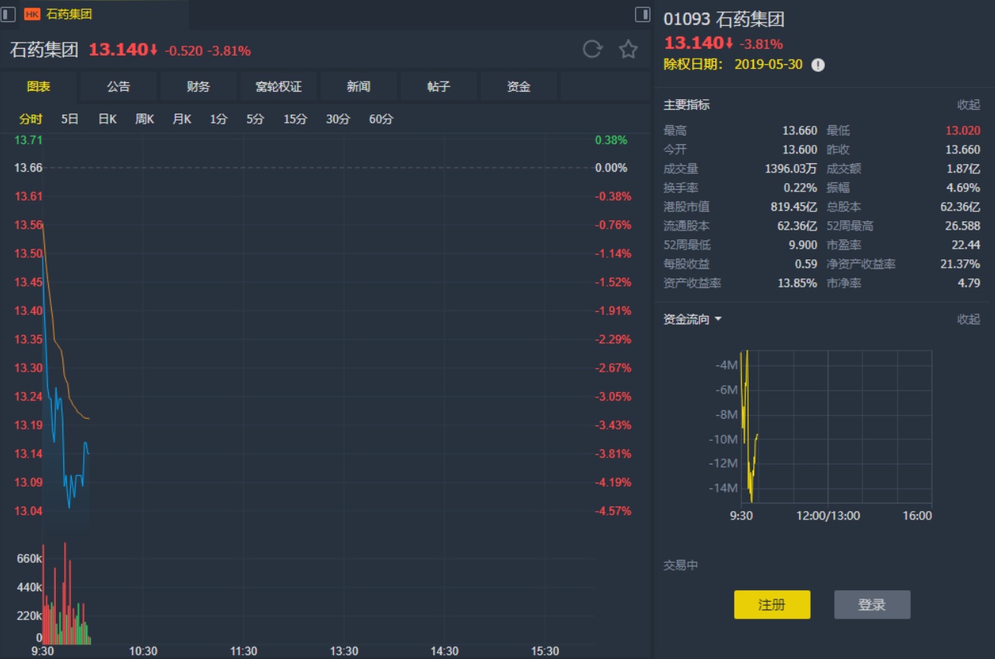995x659 pixels.
Task: Go to the 新闻 tab
Action: coord(358,87)
